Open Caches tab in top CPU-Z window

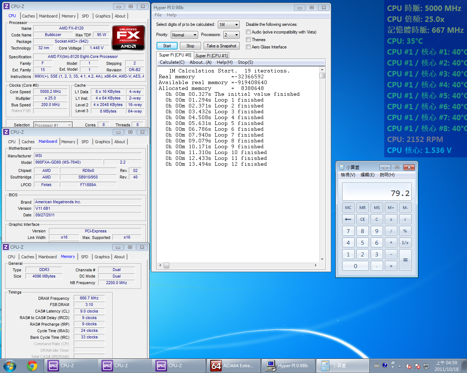[28, 16]
